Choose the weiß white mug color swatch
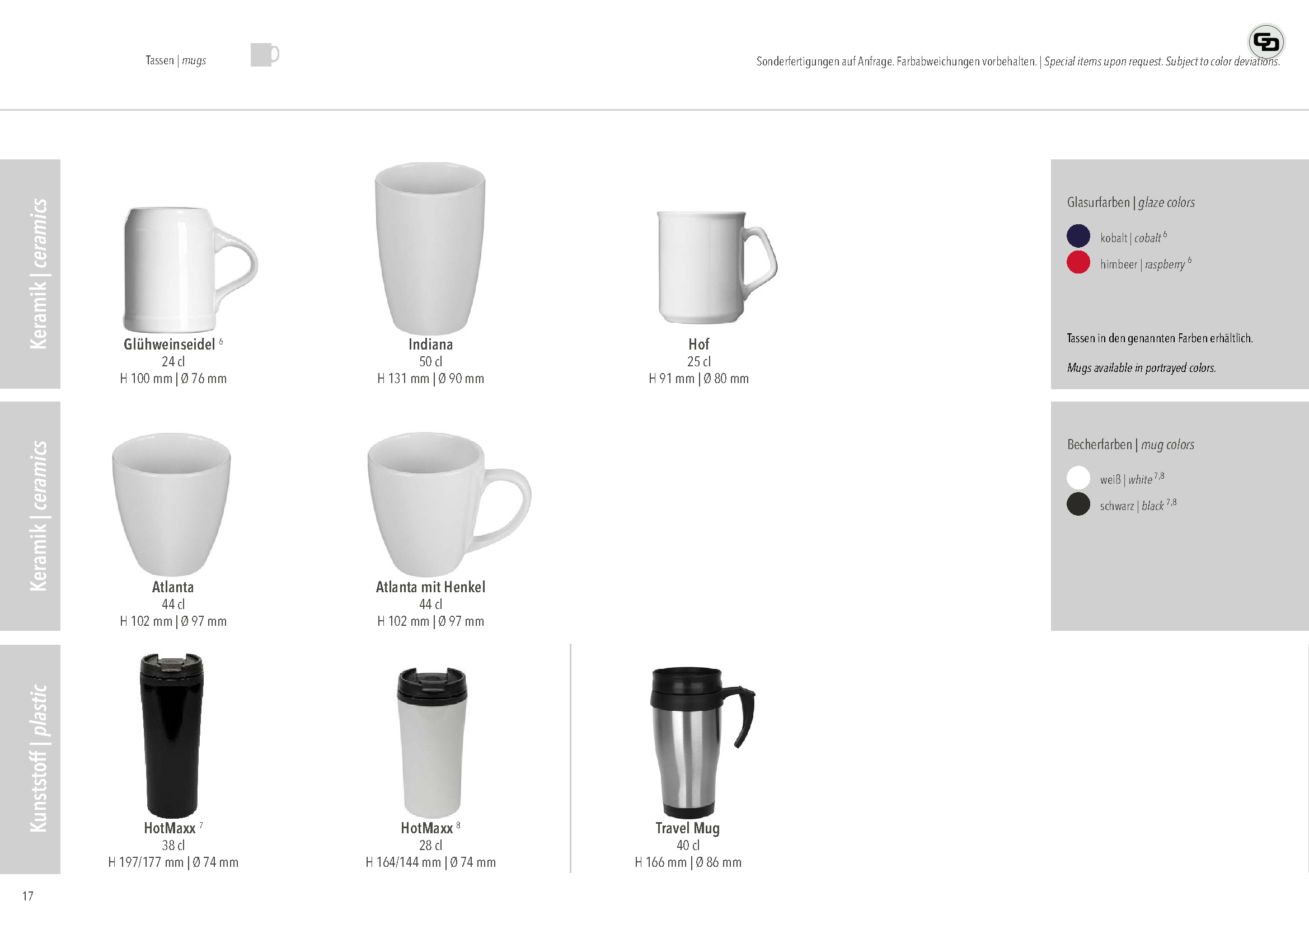The height and width of the screenshot is (925, 1309). 1078,477
